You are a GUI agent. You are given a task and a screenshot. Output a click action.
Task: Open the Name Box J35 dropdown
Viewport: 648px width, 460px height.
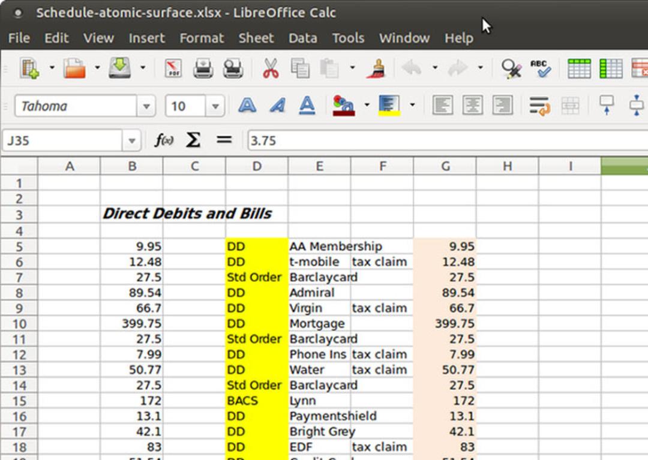[132, 141]
